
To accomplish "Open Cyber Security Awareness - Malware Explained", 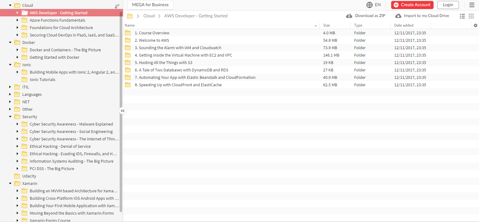I will (71, 124).
